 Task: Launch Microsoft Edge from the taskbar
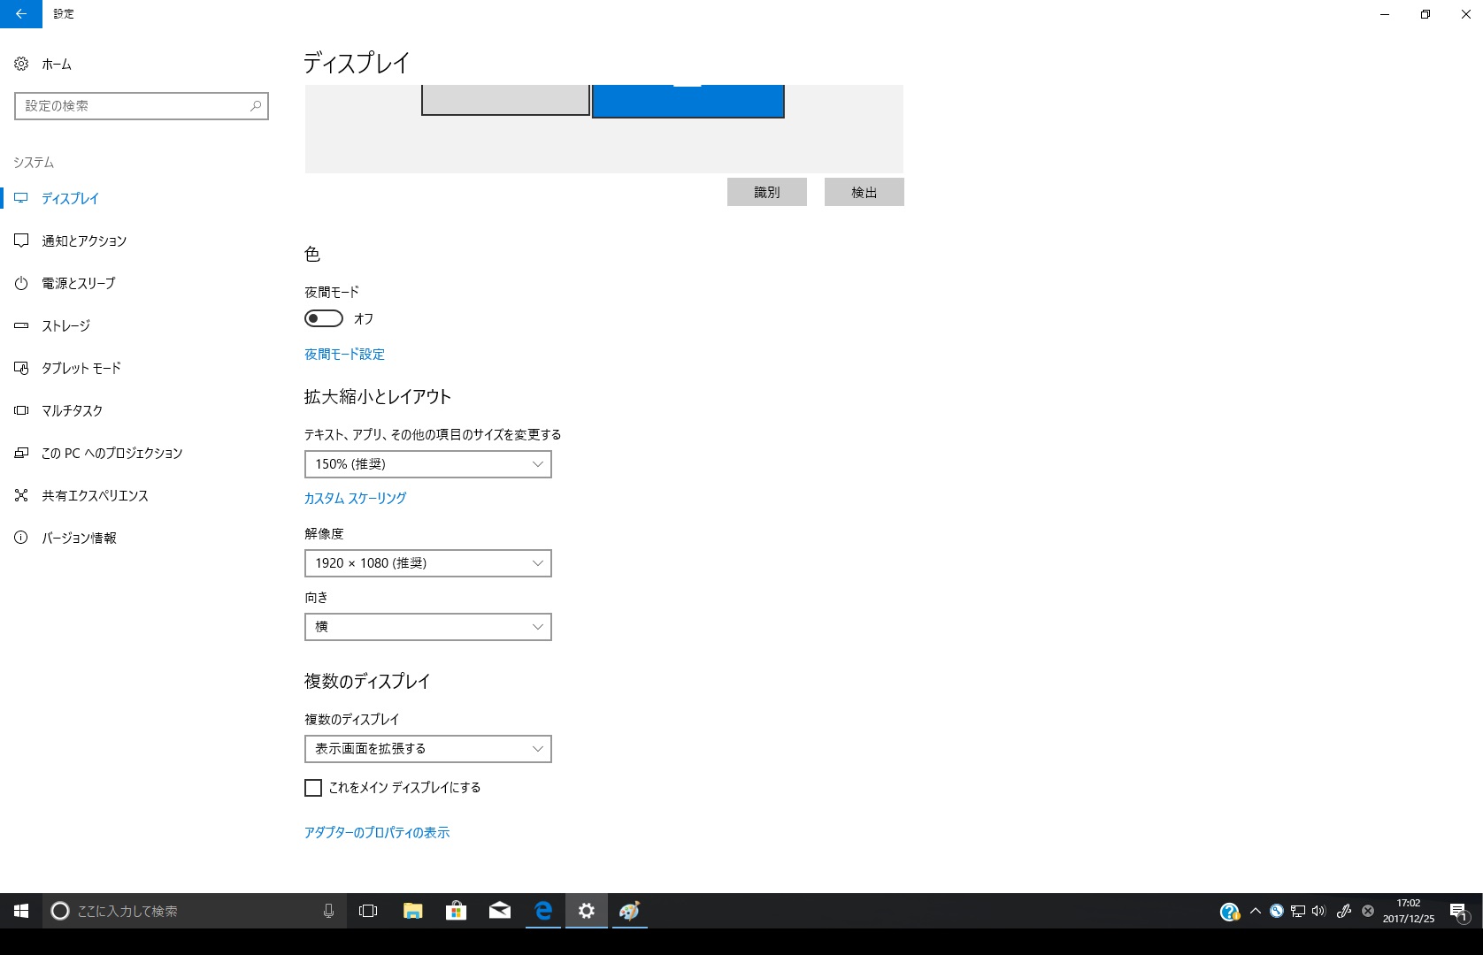(542, 911)
